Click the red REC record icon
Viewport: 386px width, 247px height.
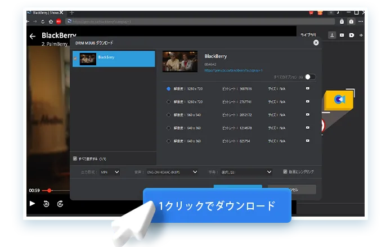[x=59, y=22]
